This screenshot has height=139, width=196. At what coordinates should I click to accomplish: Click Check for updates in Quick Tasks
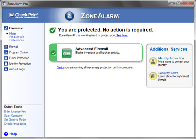[15, 124]
